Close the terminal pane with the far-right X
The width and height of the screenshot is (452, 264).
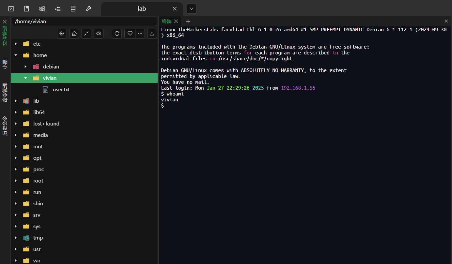pos(446,21)
